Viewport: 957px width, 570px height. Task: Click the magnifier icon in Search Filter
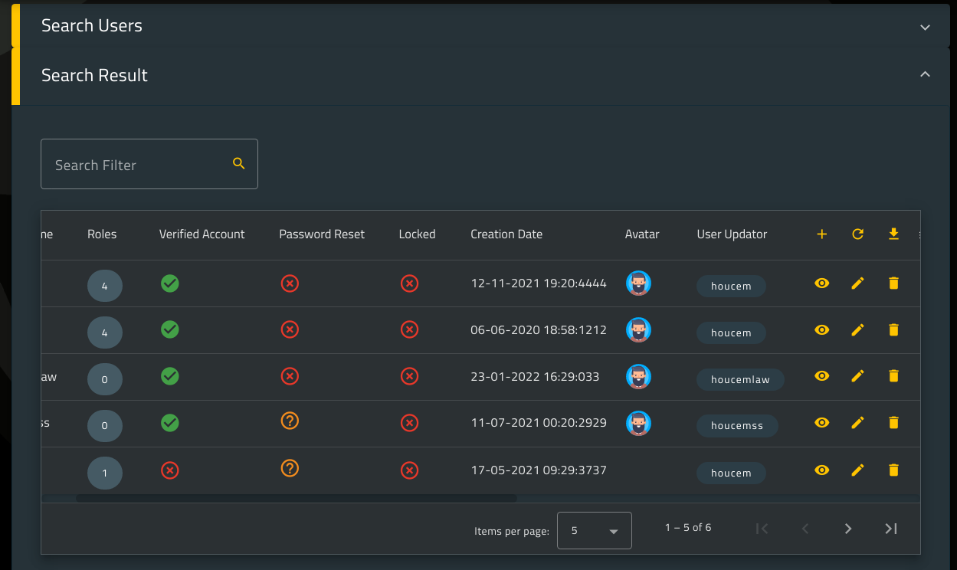pos(239,163)
